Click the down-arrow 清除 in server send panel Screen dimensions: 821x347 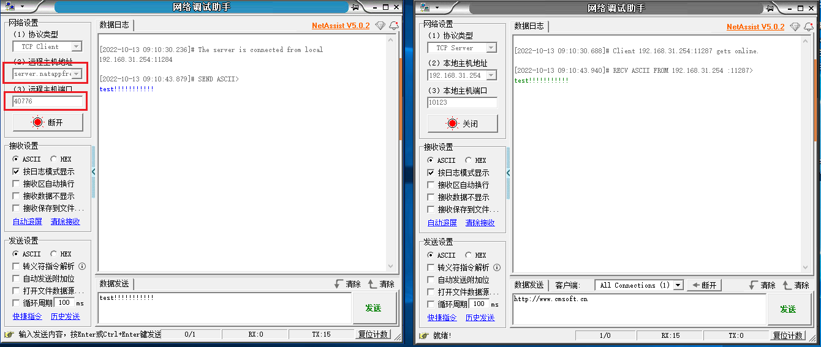click(x=762, y=285)
